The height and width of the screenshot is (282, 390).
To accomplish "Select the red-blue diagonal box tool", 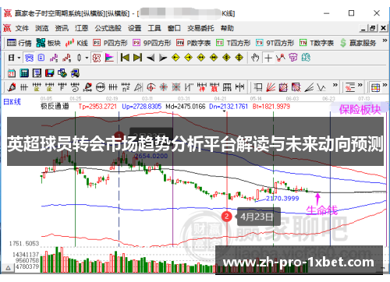I will click(296, 87).
